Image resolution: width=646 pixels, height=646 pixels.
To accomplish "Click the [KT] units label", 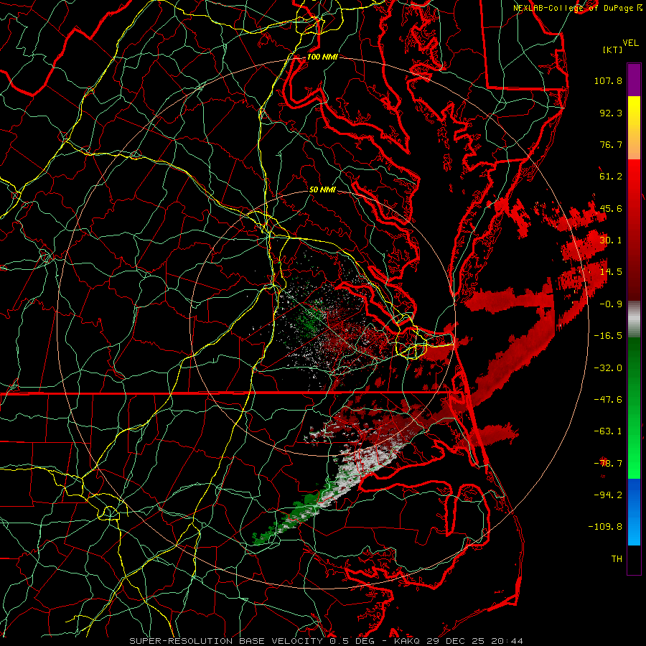I will (x=612, y=50).
